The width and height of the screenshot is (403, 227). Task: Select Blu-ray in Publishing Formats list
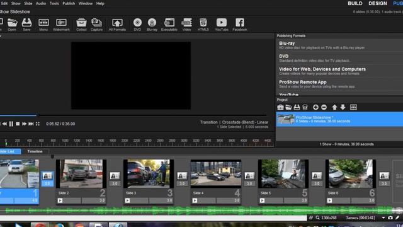pos(339,45)
